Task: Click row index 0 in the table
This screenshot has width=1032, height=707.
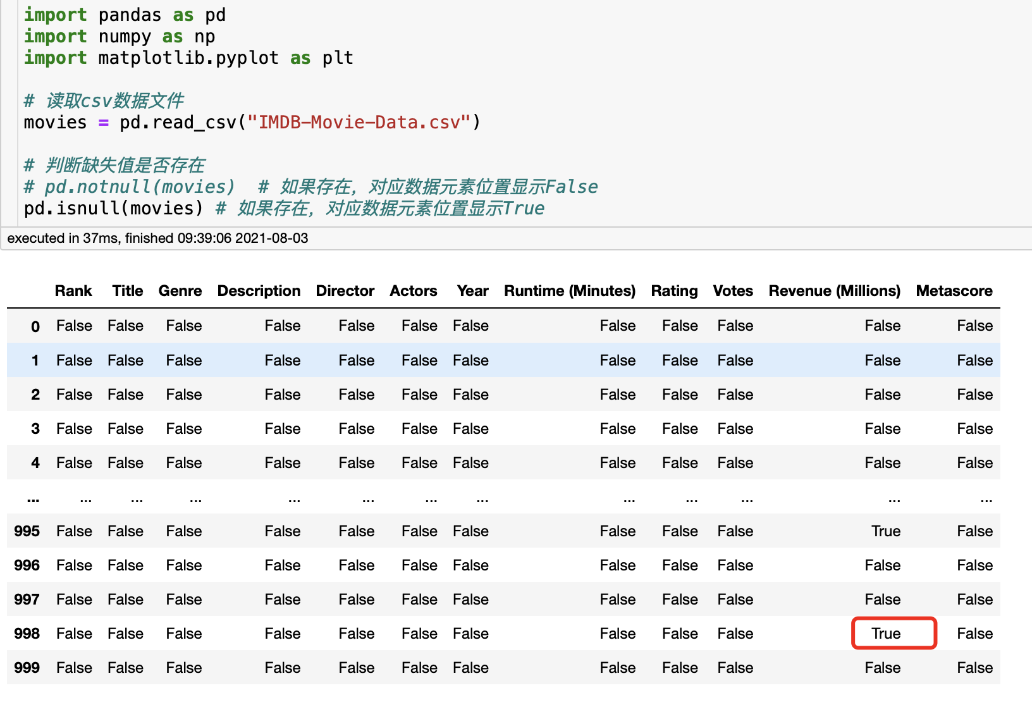Action: [35, 326]
